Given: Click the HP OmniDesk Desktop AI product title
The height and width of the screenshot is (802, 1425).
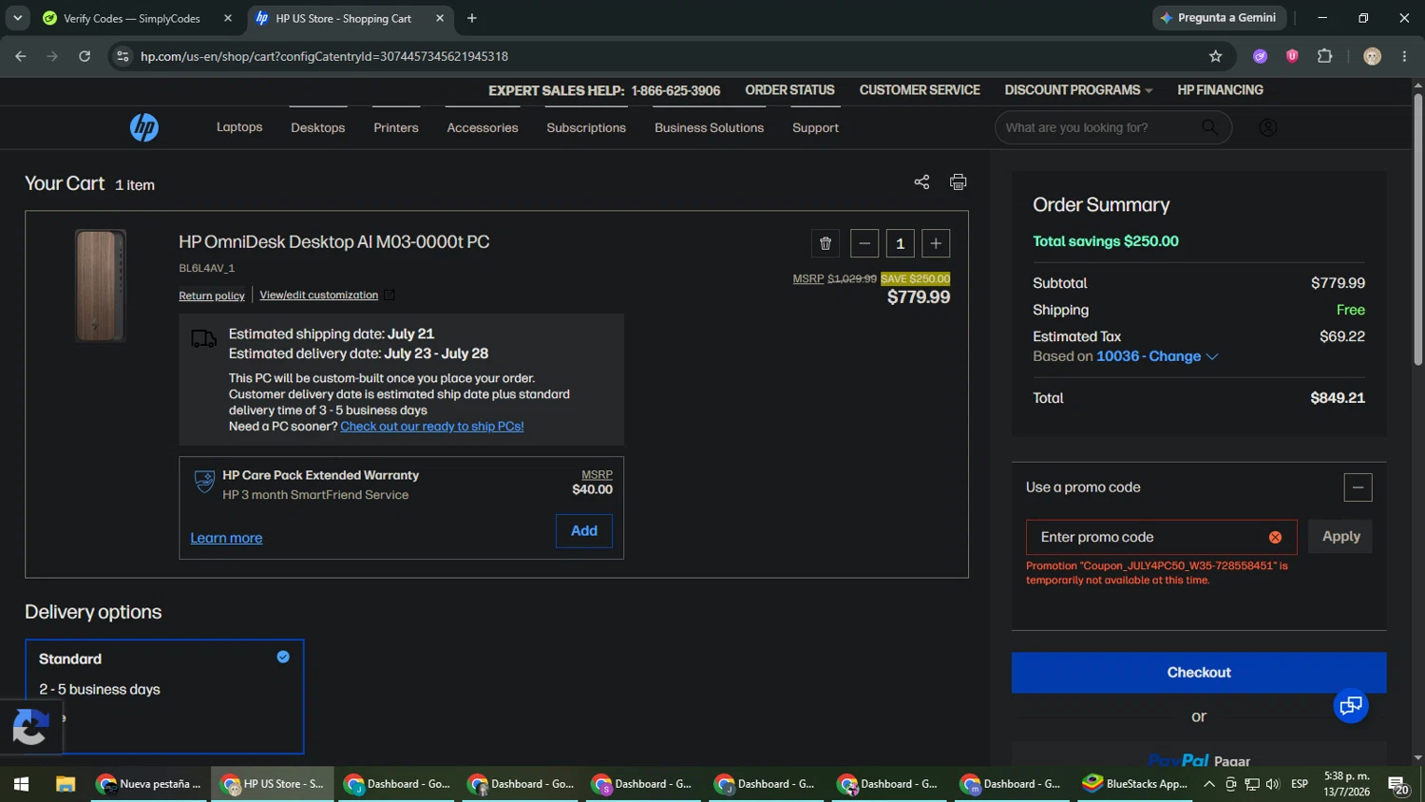Looking at the screenshot, I should (x=334, y=242).
